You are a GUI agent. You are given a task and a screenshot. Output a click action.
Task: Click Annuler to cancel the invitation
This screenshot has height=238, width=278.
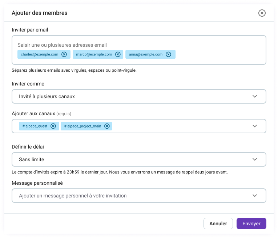pos(218,224)
